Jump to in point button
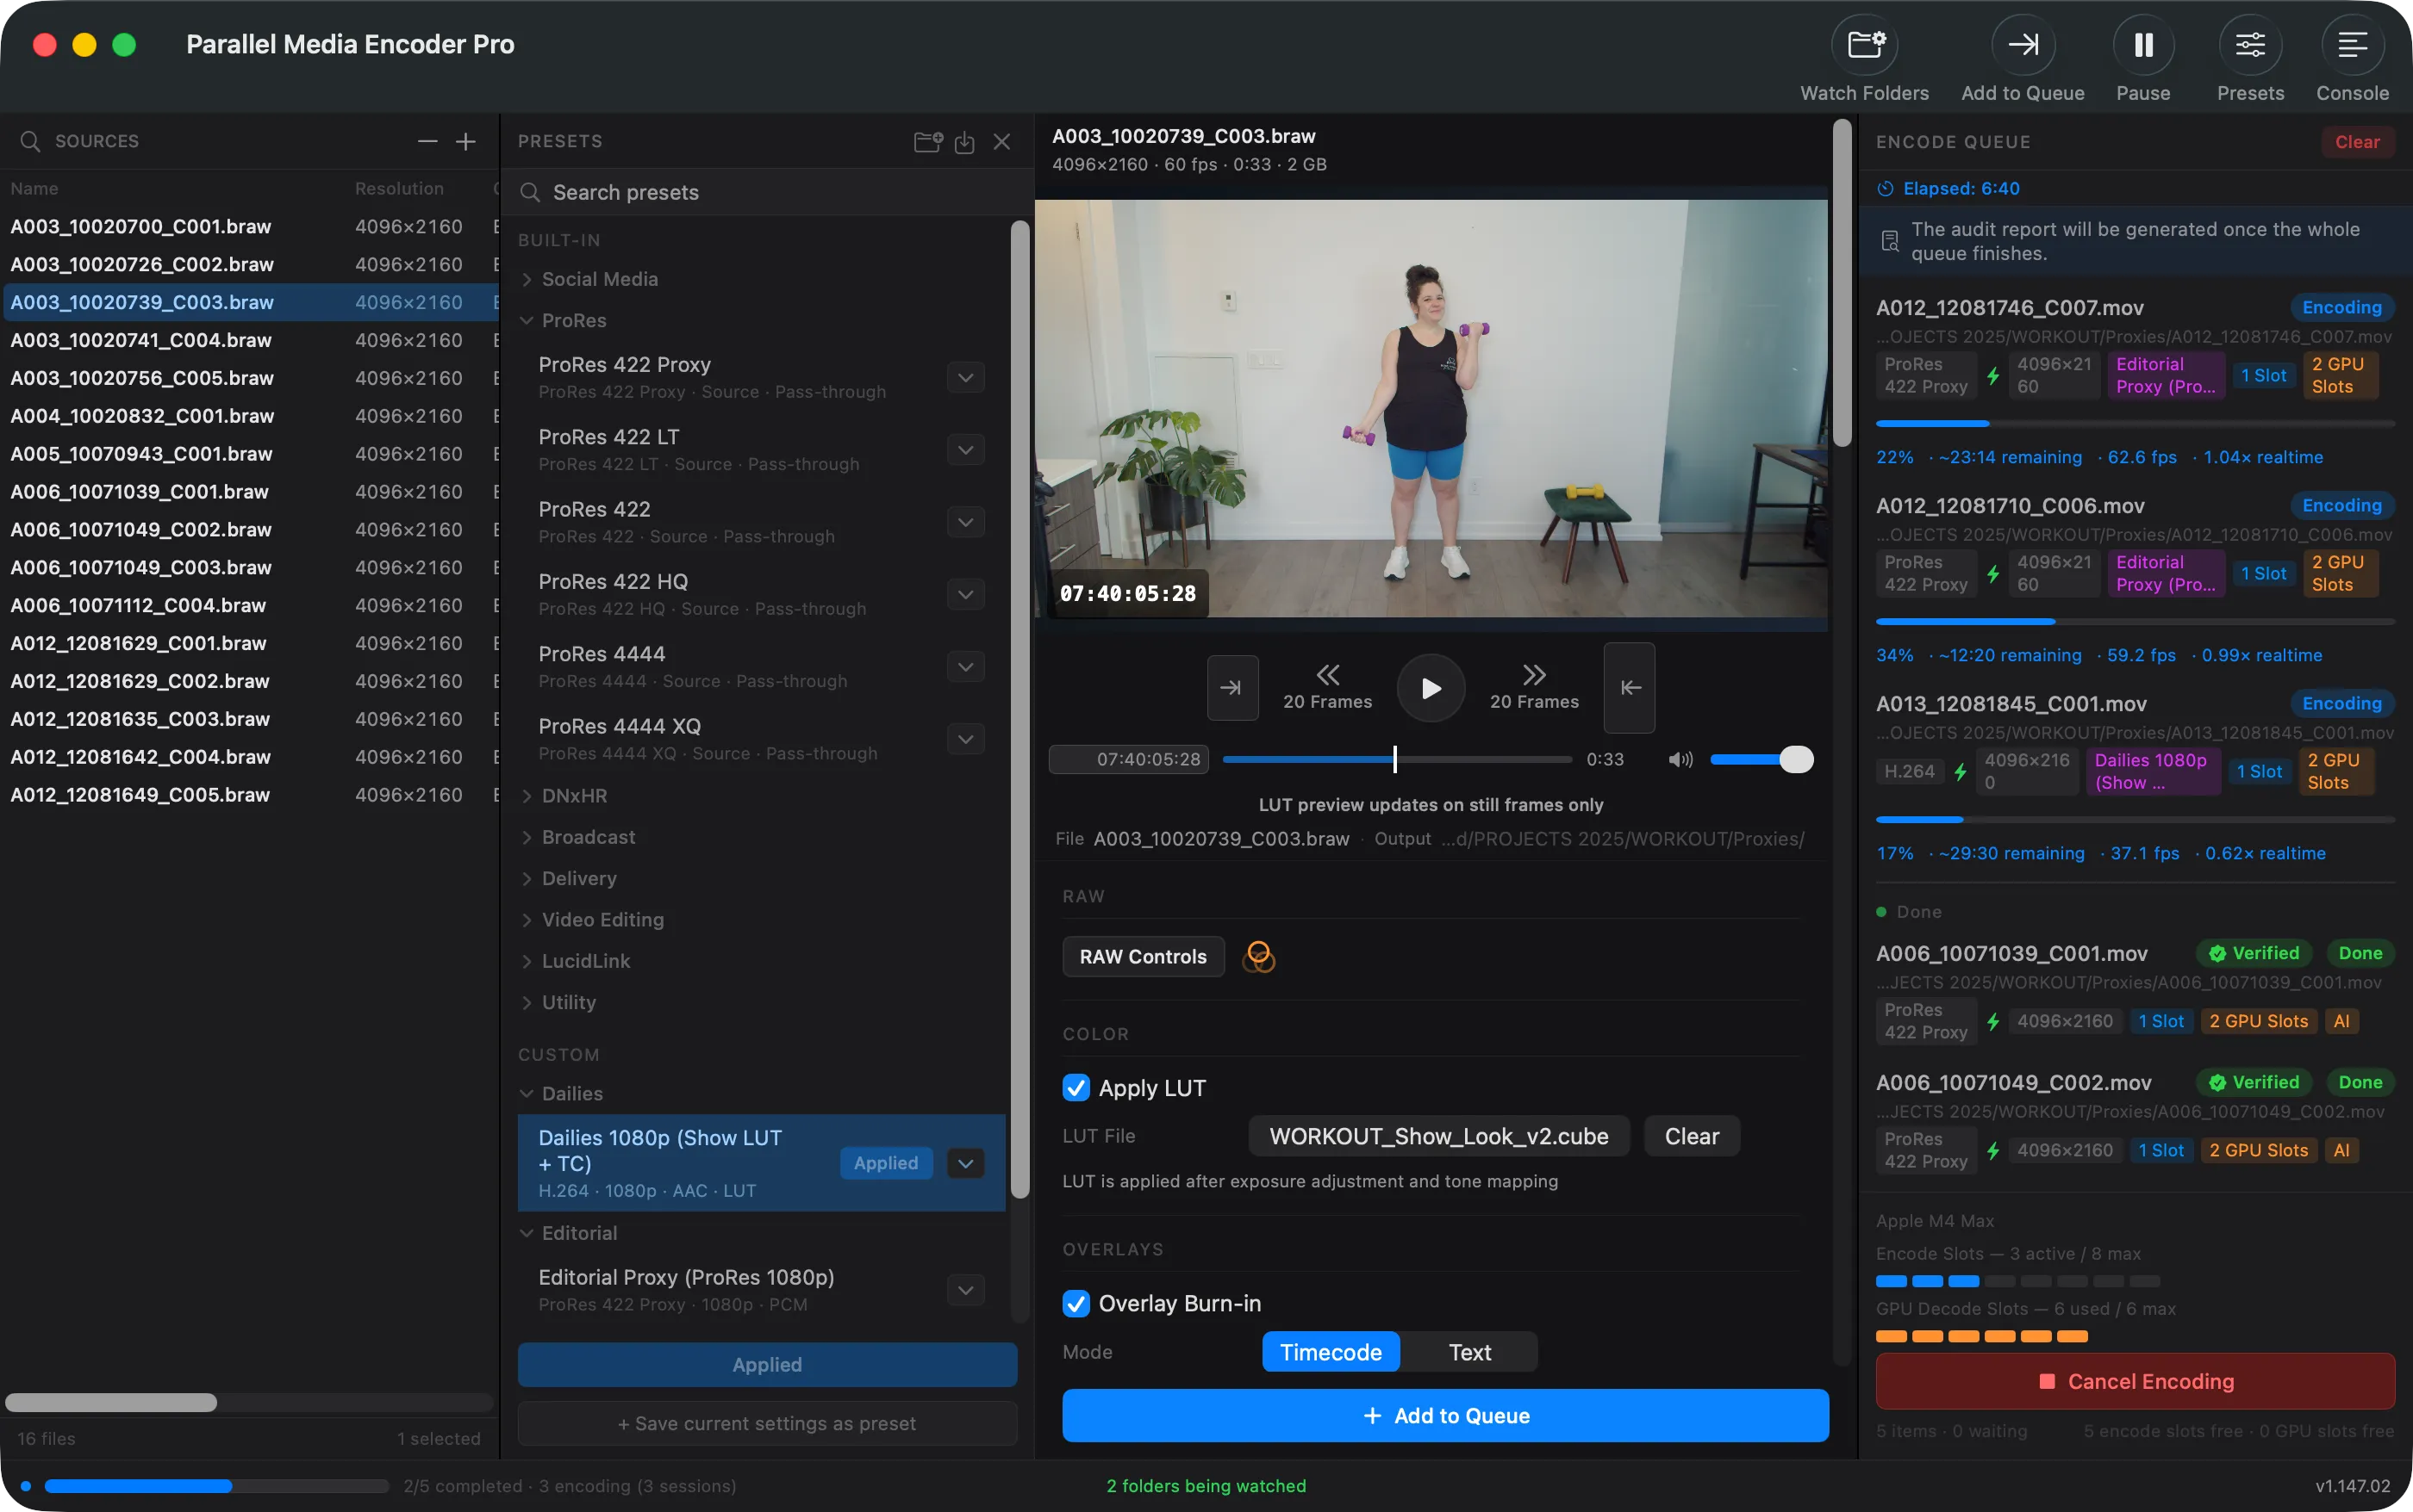The image size is (2413, 1512). click(x=1232, y=687)
